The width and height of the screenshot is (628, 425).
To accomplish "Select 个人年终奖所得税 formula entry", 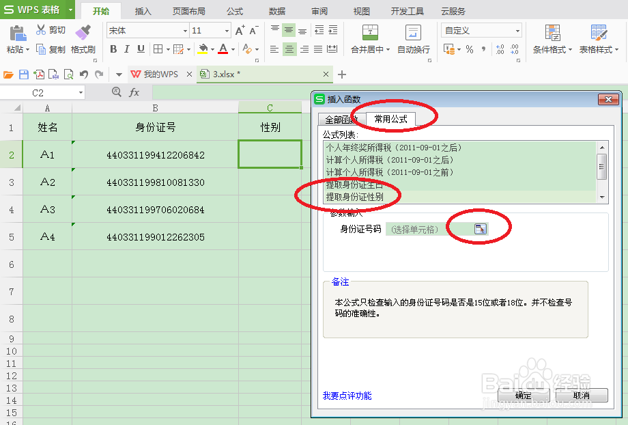I will click(460, 148).
